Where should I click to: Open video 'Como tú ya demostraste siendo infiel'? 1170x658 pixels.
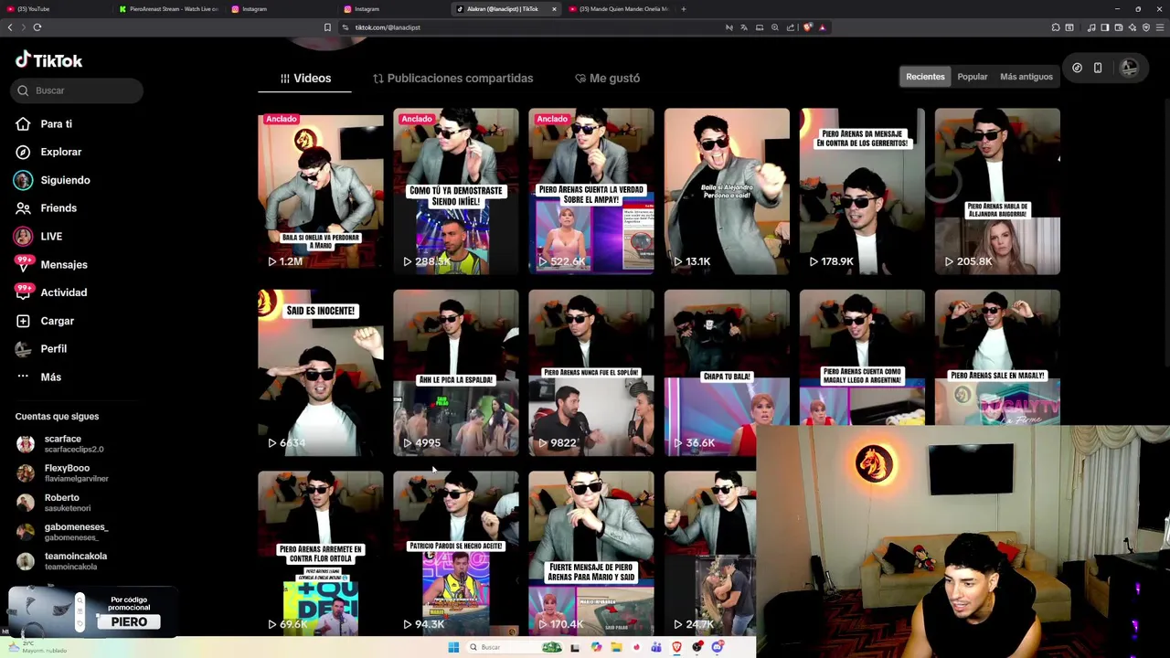[x=455, y=191]
